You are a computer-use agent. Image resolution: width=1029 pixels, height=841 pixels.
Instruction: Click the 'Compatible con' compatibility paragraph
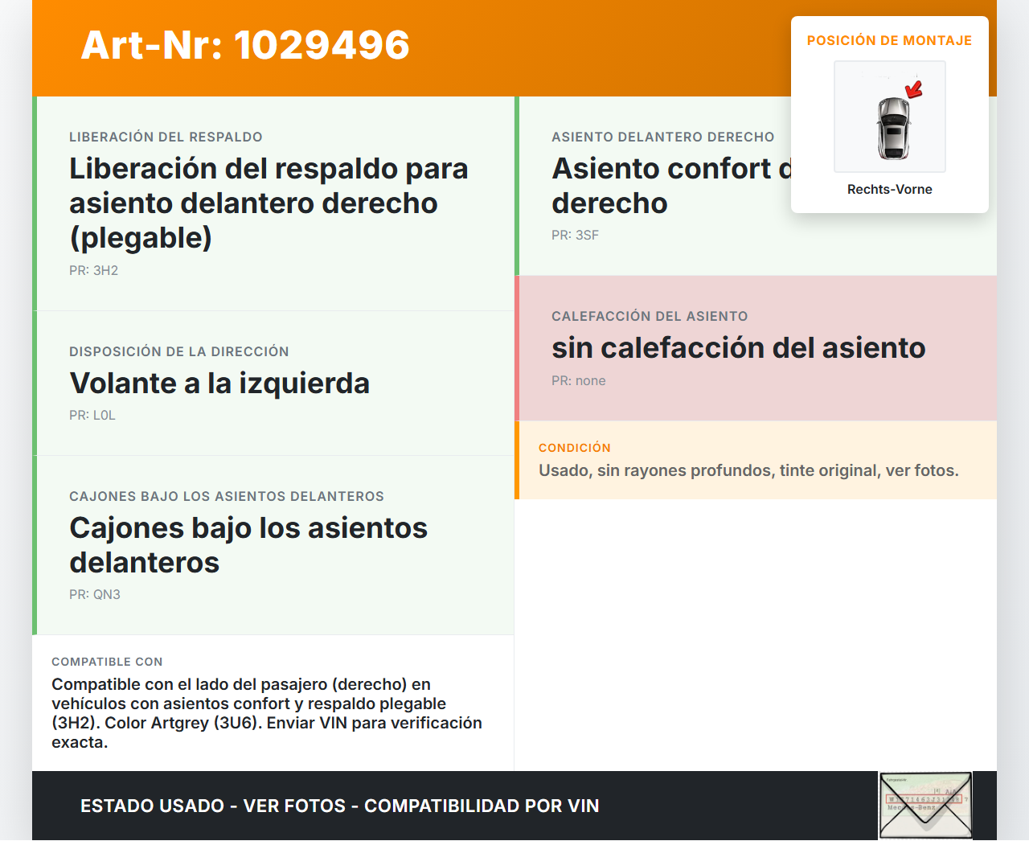pyautogui.click(x=267, y=713)
